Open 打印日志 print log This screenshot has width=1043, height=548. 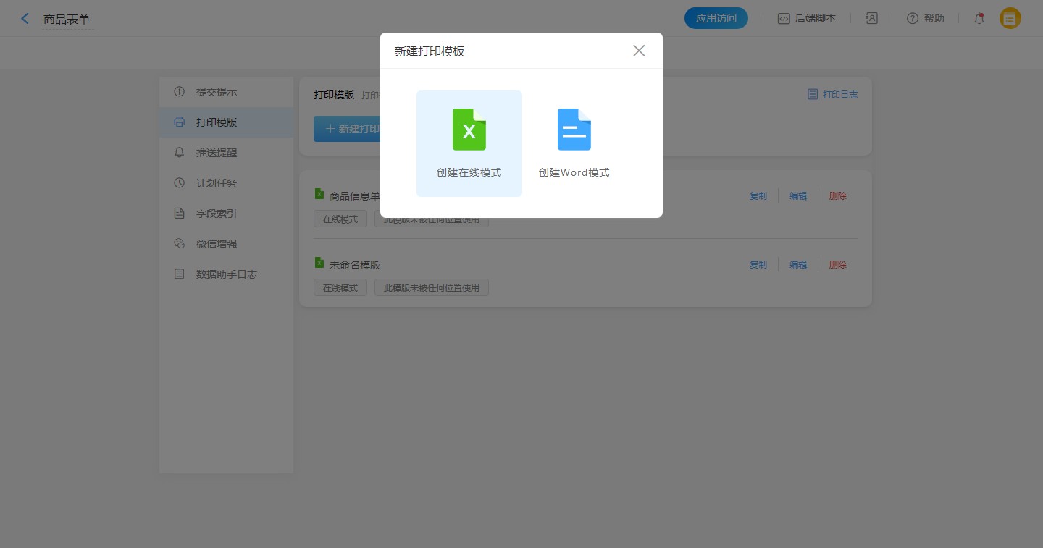point(832,95)
